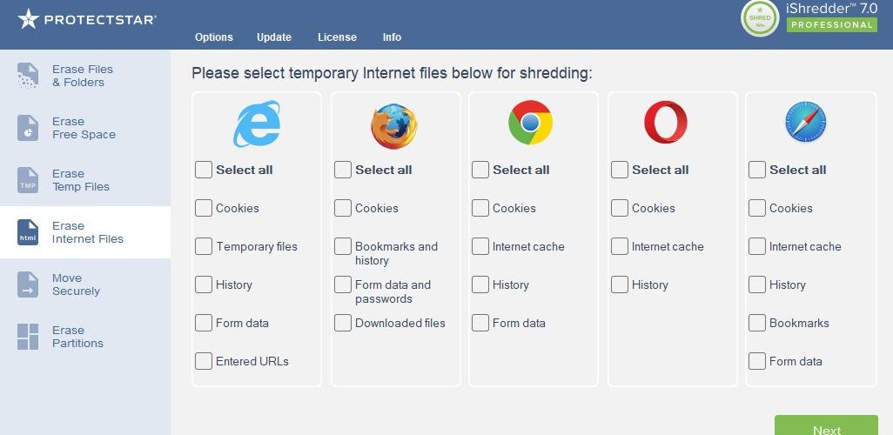Tick Chrome Internet cache checkbox
Screen dimensions: 893x435
(x=480, y=246)
